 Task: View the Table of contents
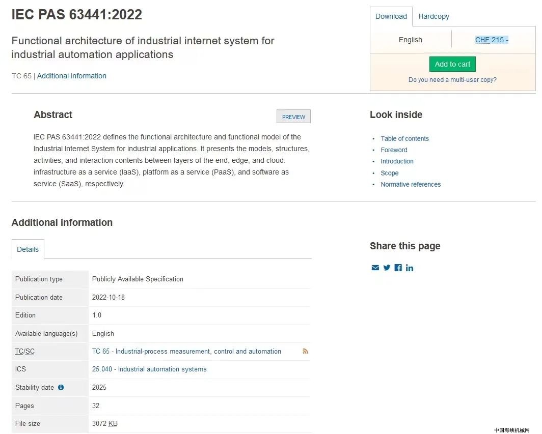(x=404, y=138)
